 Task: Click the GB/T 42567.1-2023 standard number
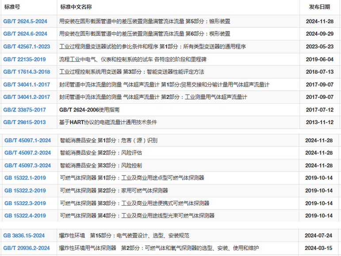27,47
